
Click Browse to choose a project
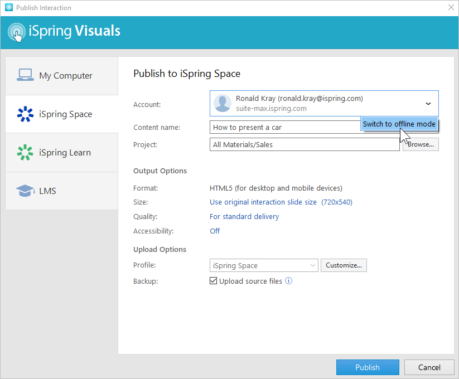[421, 144]
